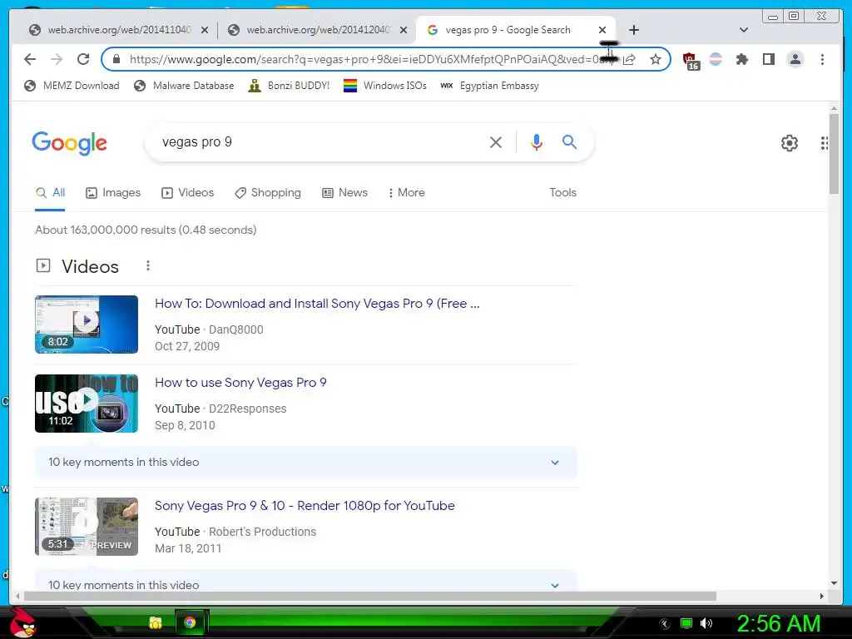Open the uBlock extension showing 16
Image resolution: width=852 pixels, height=639 pixels.
tap(690, 60)
